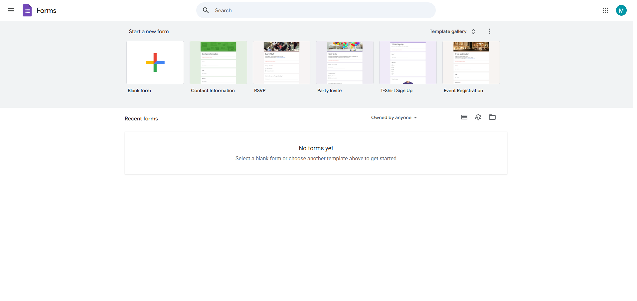Pick the Party Invite template
The width and height of the screenshot is (637, 301).
345,63
